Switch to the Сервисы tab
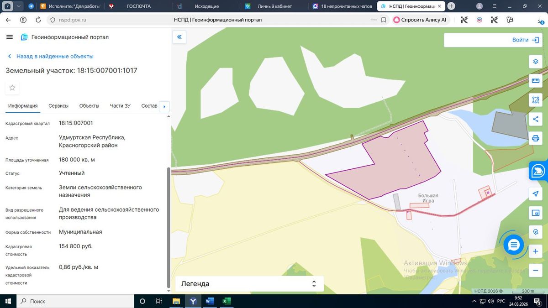The image size is (548, 308). coord(58,106)
